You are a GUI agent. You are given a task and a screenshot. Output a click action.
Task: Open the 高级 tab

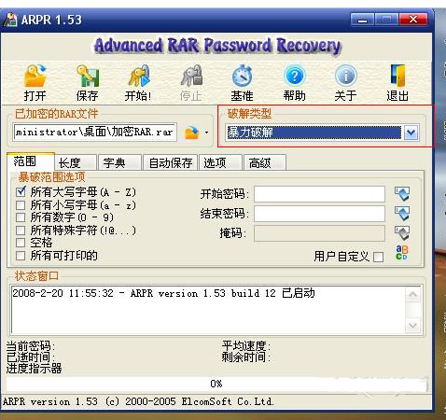coord(265,162)
